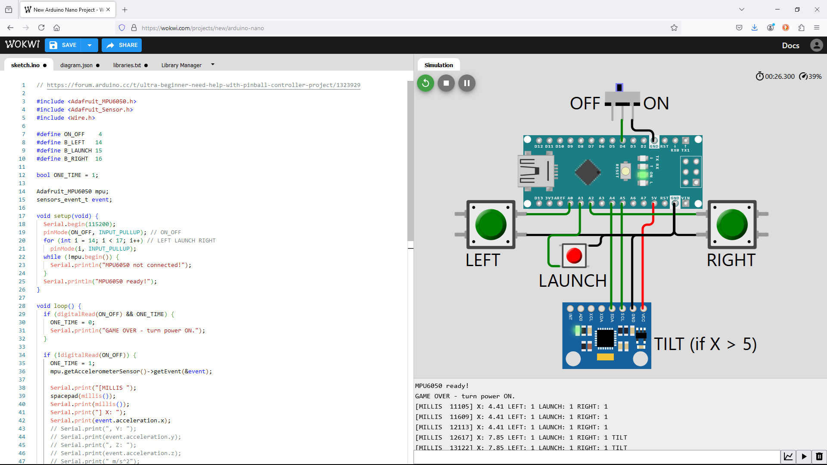
Task: Click the serial monitor input field
Action: pyautogui.click(x=594, y=457)
